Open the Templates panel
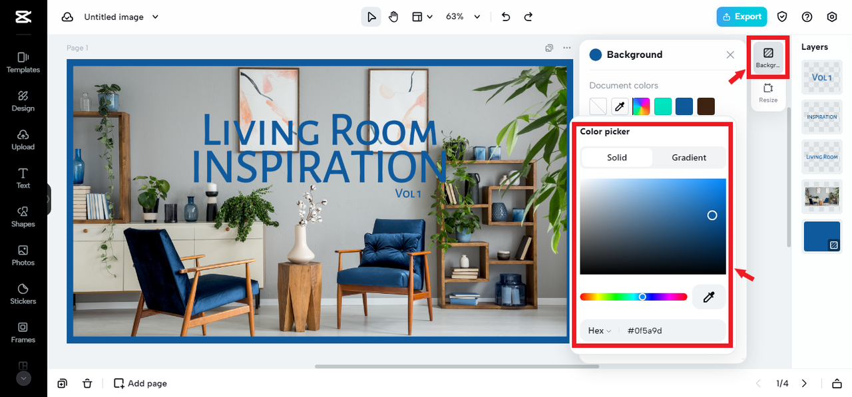 23,63
